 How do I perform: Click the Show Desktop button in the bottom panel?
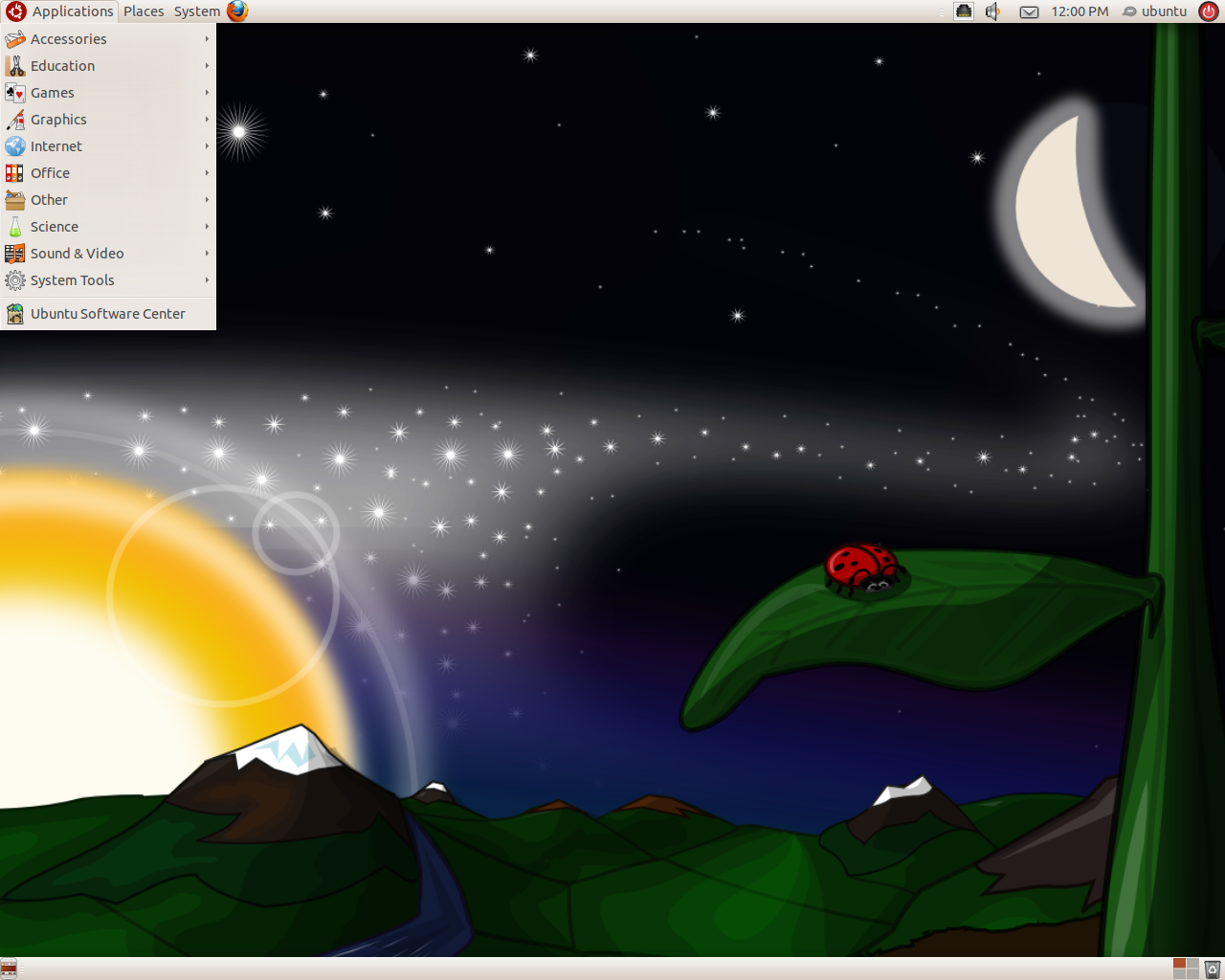9,969
